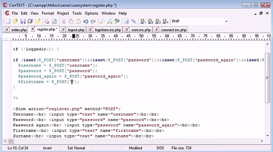Click the '<form action=' code line
The height and width of the screenshot is (152, 273).
point(67,109)
